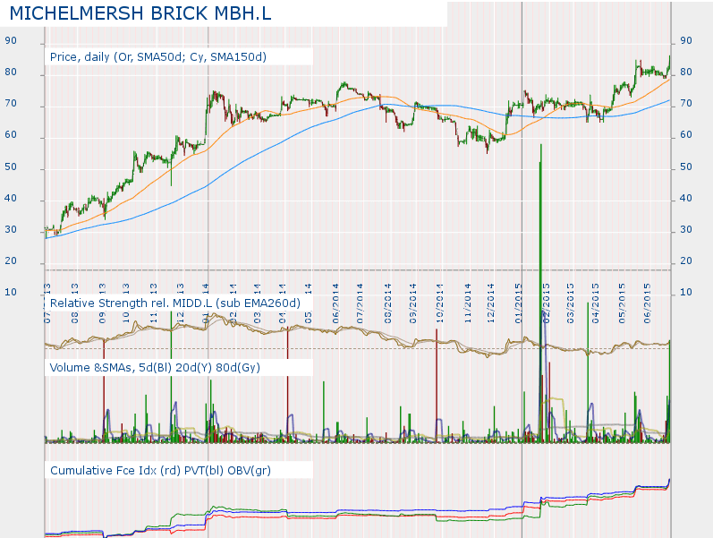Click the 11/2014 date axis label
Screen dimensions: 713x538
click(x=468, y=303)
